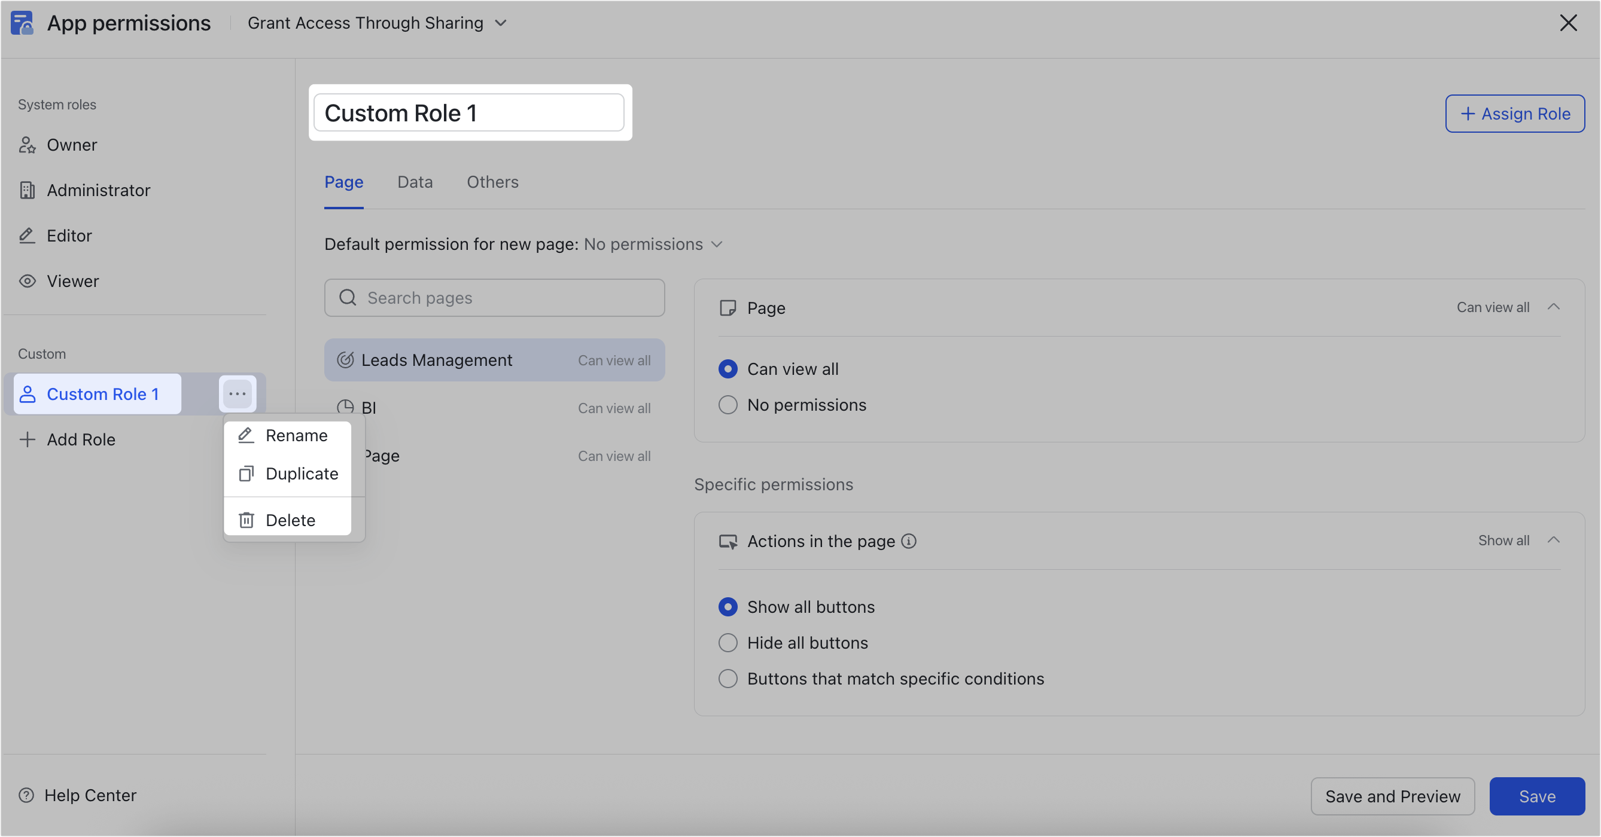
Task: Open Default permission for new page dropdown
Action: (653, 244)
